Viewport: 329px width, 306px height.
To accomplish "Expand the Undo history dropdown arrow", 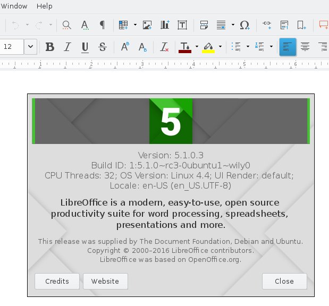I will click(27, 25).
